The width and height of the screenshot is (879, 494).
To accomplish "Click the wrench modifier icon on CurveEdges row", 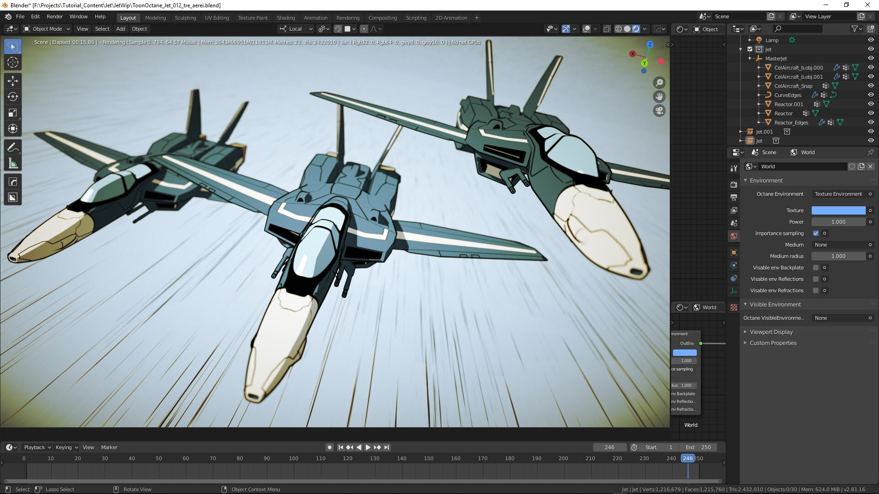I will (x=815, y=95).
